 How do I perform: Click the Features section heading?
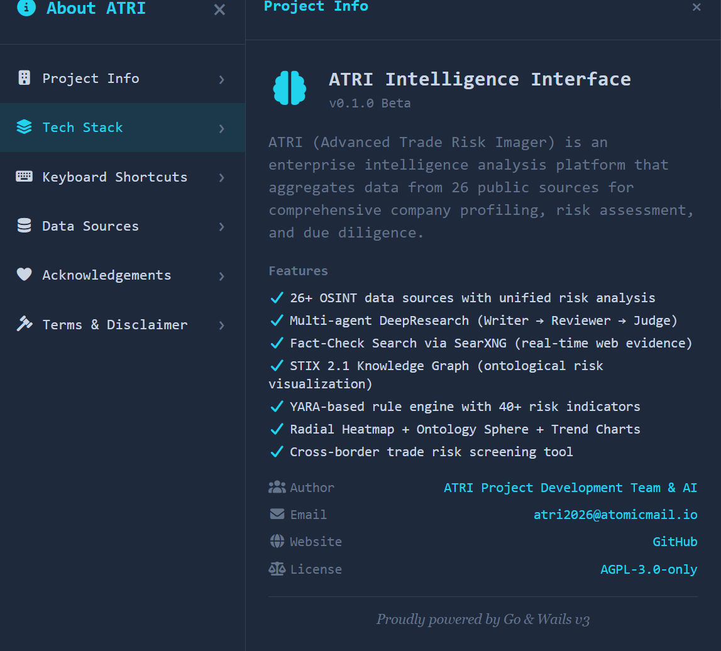tap(298, 271)
